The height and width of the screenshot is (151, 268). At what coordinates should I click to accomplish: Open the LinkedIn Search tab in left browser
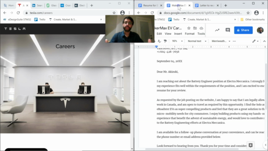(x=37, y=5)
